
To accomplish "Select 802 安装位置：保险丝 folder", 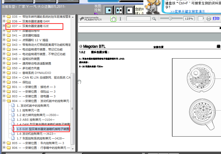I will (x=34, y=92).
